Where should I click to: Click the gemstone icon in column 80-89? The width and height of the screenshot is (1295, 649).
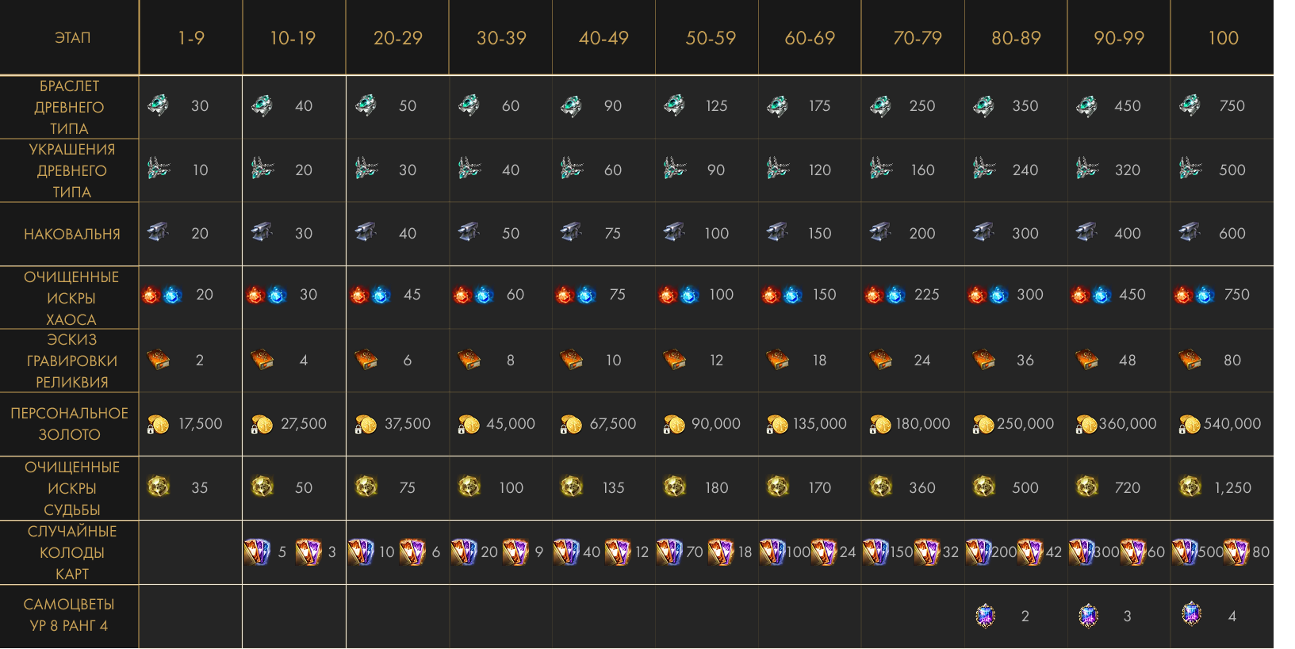click(985, 616)
